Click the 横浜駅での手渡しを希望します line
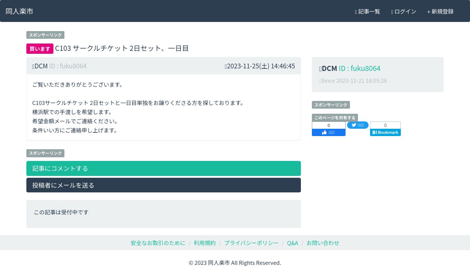Screen dimensions: 470x267 point(72,112)
